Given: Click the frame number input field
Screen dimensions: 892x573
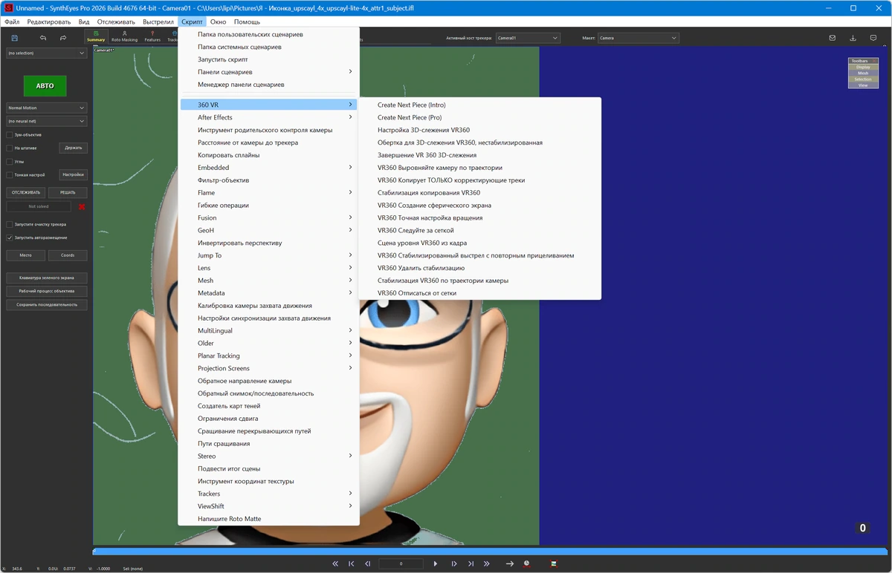Looking at the screenshot, I should pos(401,564).
